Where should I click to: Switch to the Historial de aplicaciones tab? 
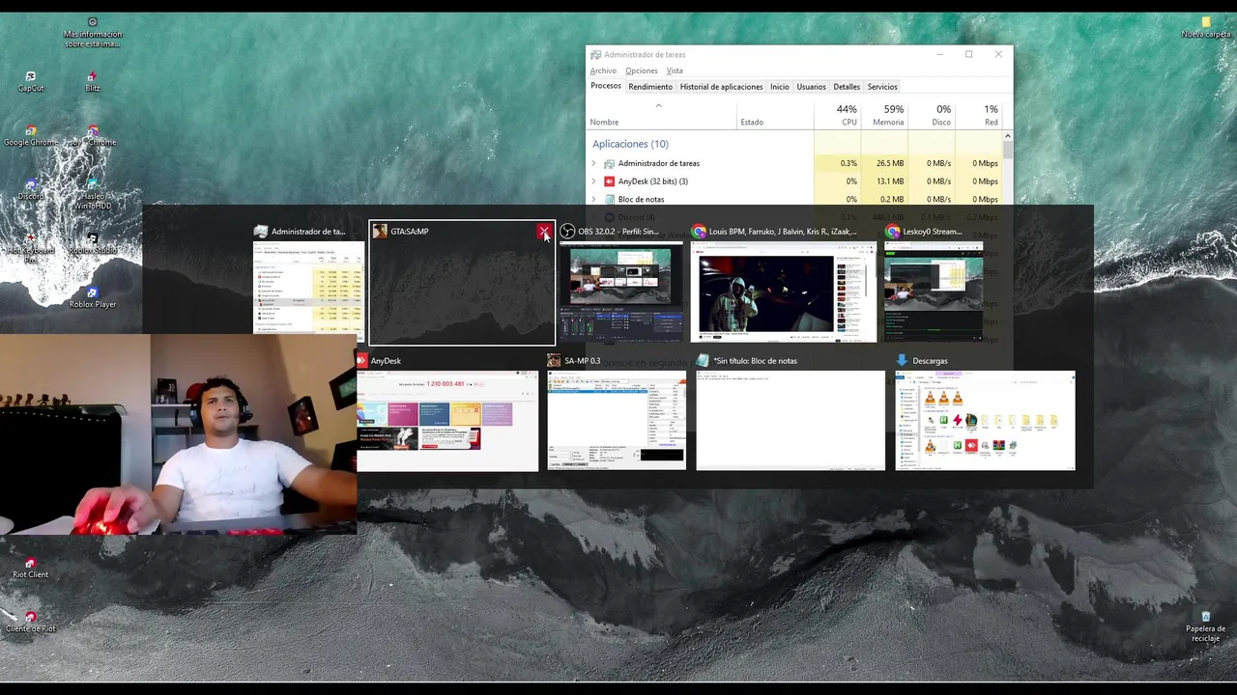pyautogui.click(x=721, y=87)
